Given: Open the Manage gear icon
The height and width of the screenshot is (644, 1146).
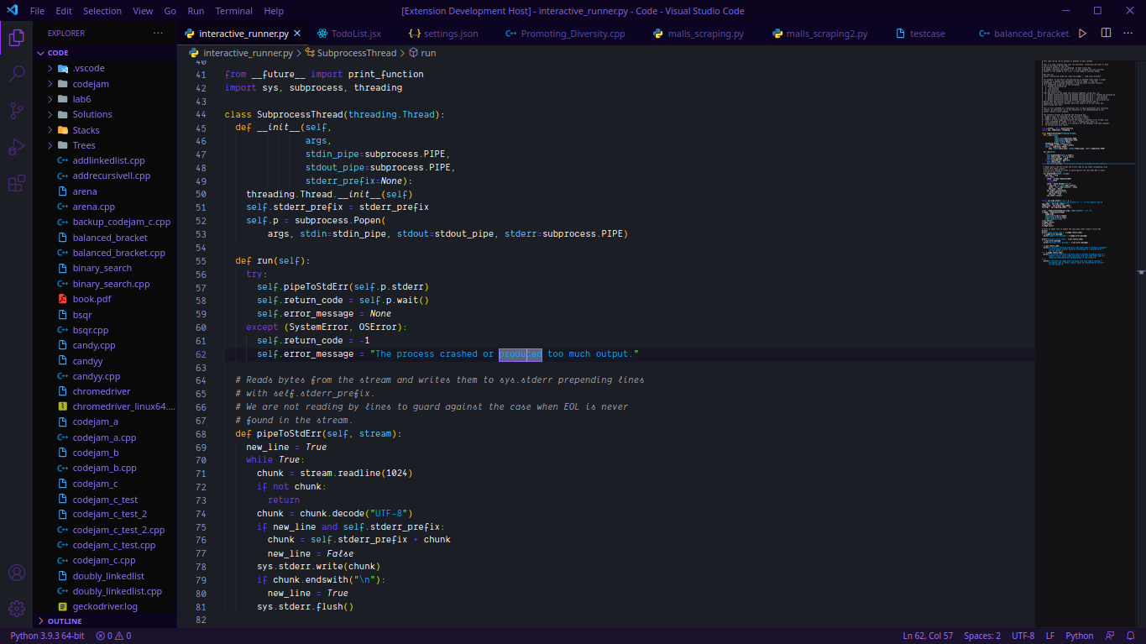Looking at the screenshot, I should pos(17,609).
